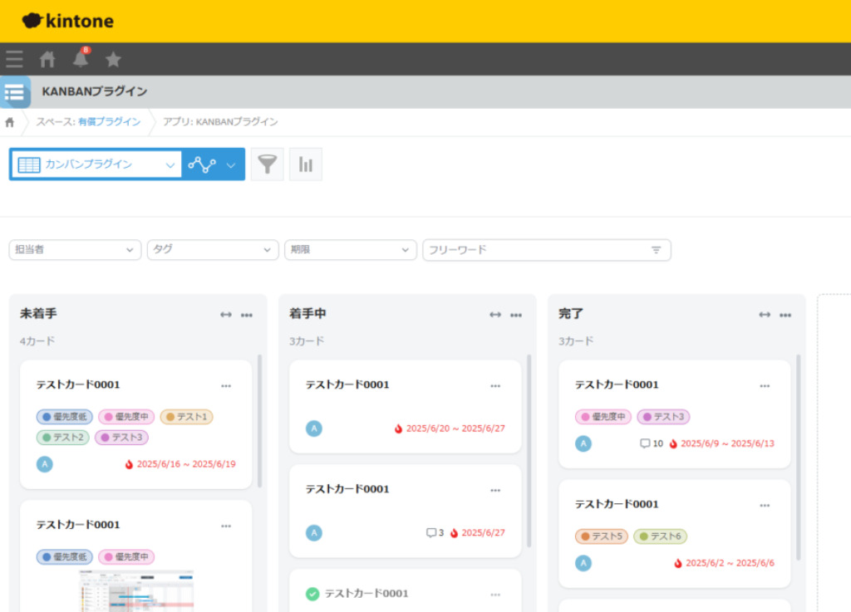Image resolution: width=851 pixels, height=612 pixels.
Task: Click the テスト1 tag
Action: pyautogui.click(x=186, y=417)
